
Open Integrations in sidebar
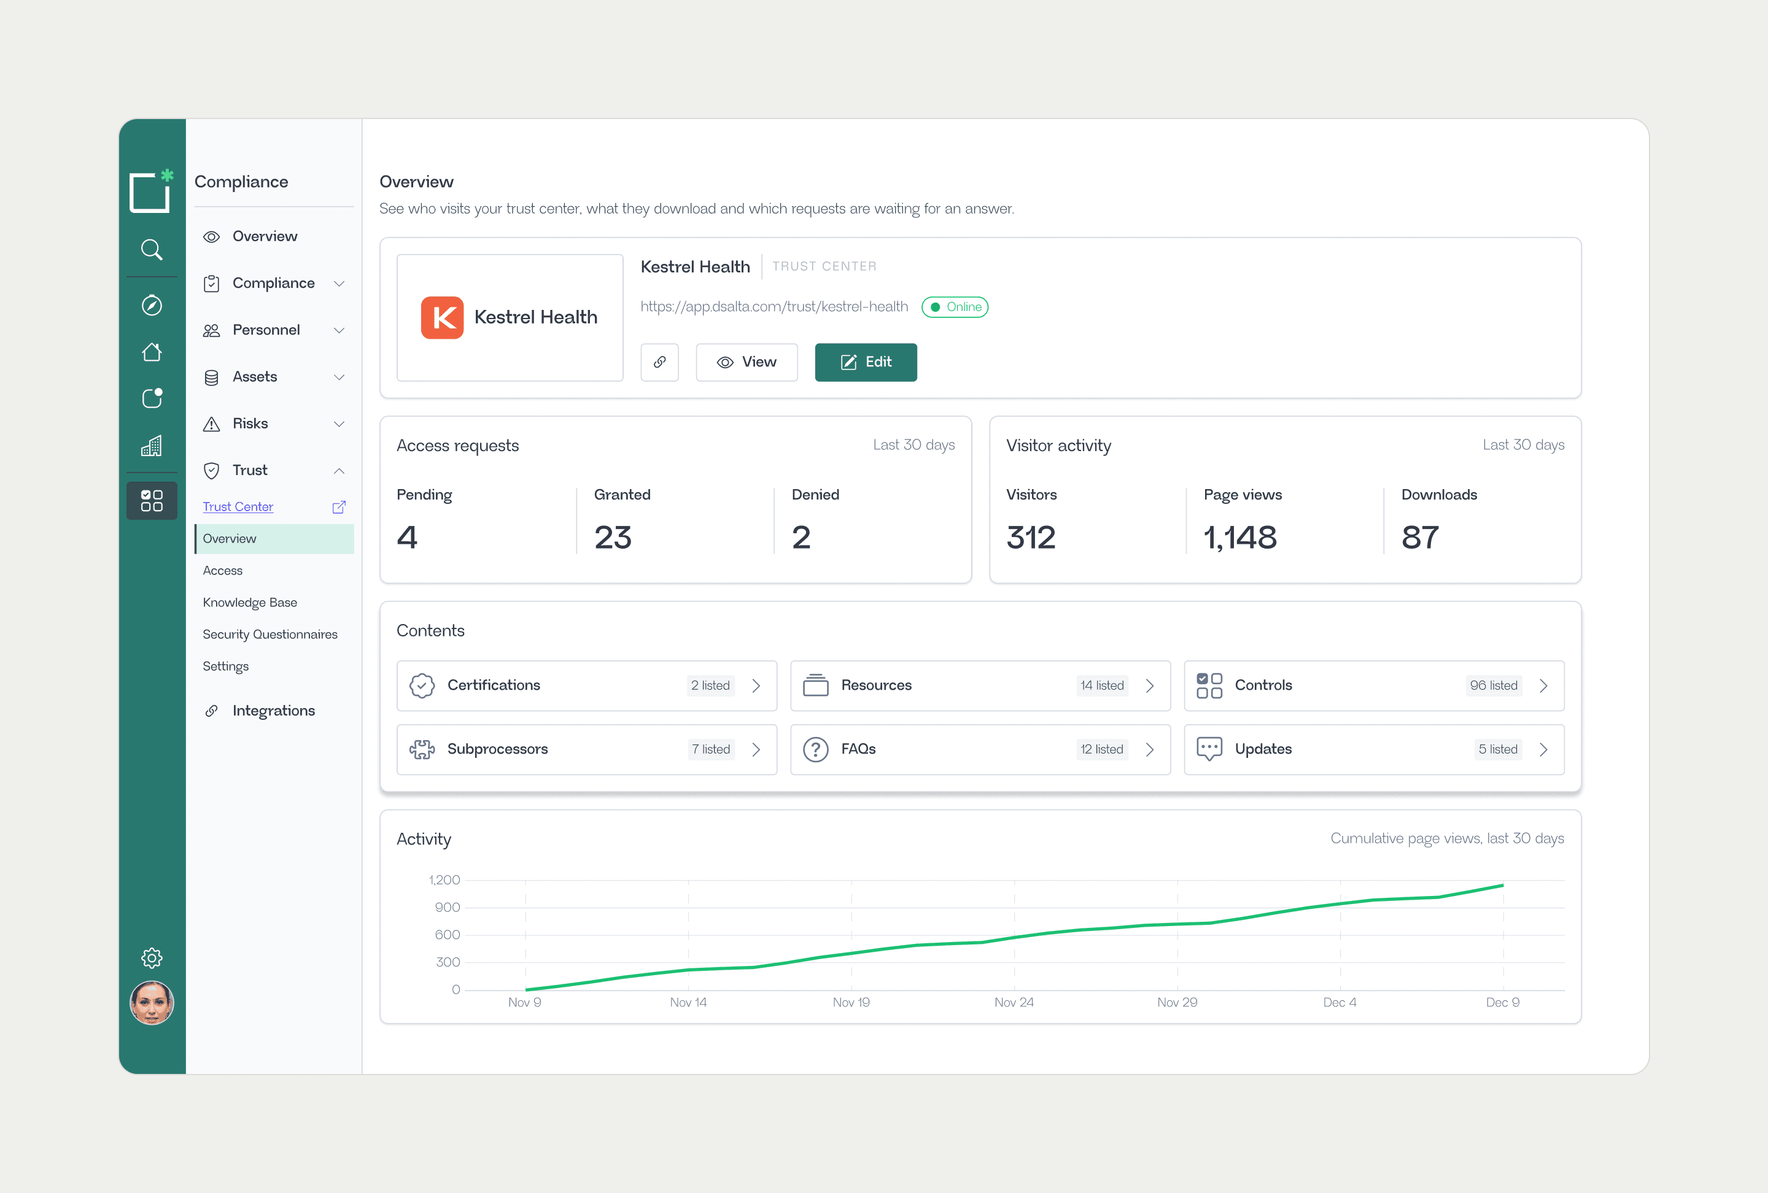click(x=274, y=710)
